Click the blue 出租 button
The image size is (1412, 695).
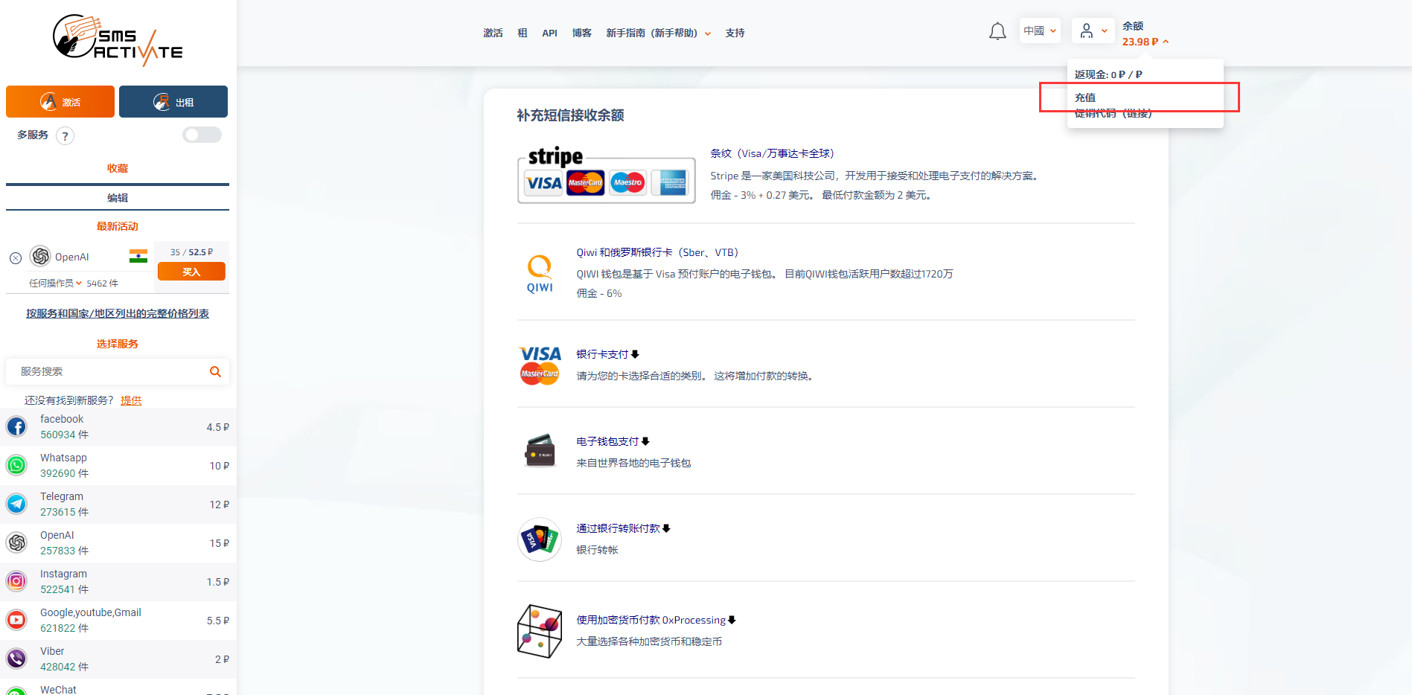coord(173,101)
